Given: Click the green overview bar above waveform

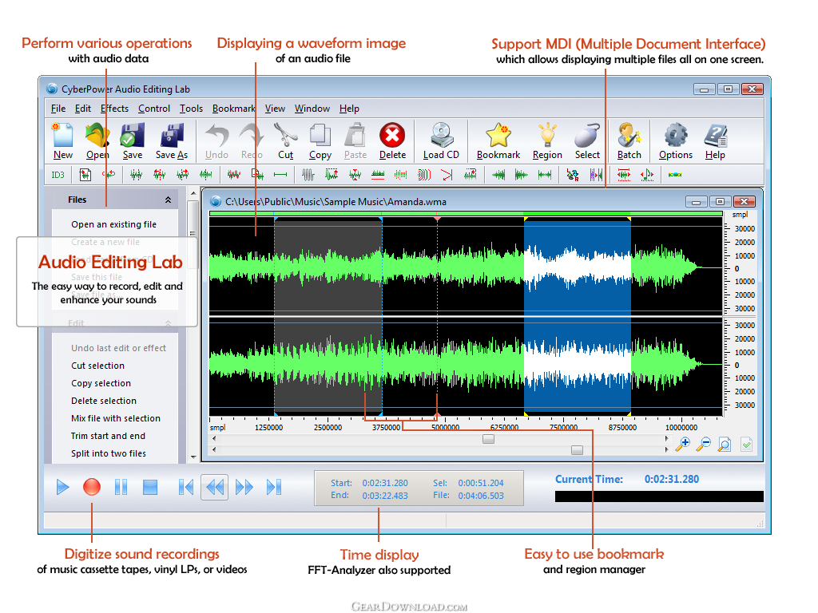Looking at the screenshot, I should (466, 213).
